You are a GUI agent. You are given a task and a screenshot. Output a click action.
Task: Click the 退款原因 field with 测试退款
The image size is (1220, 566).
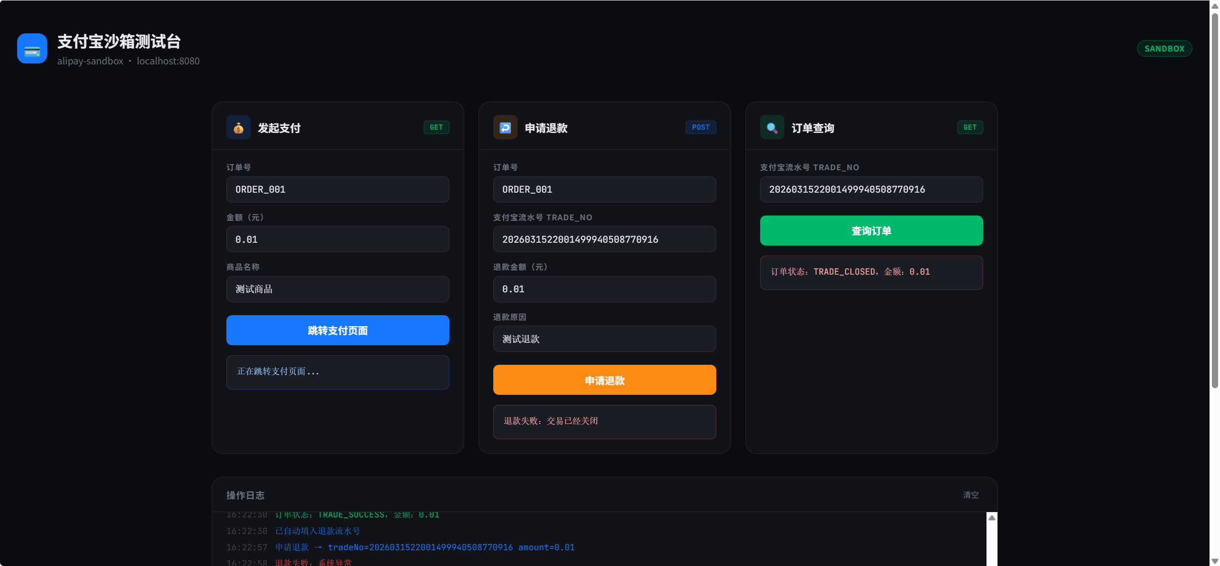pyautogui.click(x=604, y=339)
